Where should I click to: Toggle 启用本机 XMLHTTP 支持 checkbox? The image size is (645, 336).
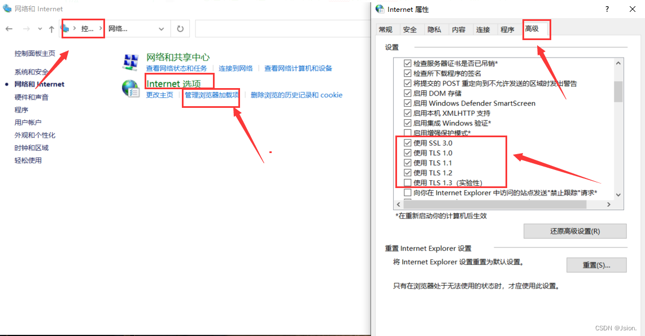coord(408,113)
